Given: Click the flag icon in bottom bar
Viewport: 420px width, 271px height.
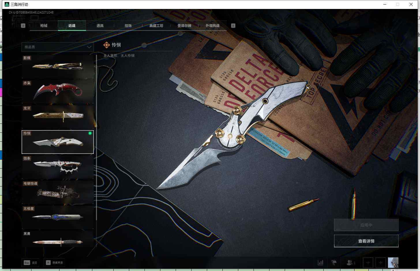Looking at the screenshot, I should [x=334, y=263].
